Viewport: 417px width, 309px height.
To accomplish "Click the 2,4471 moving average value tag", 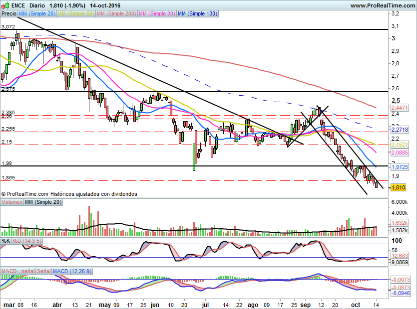I will tap(400, 108).
